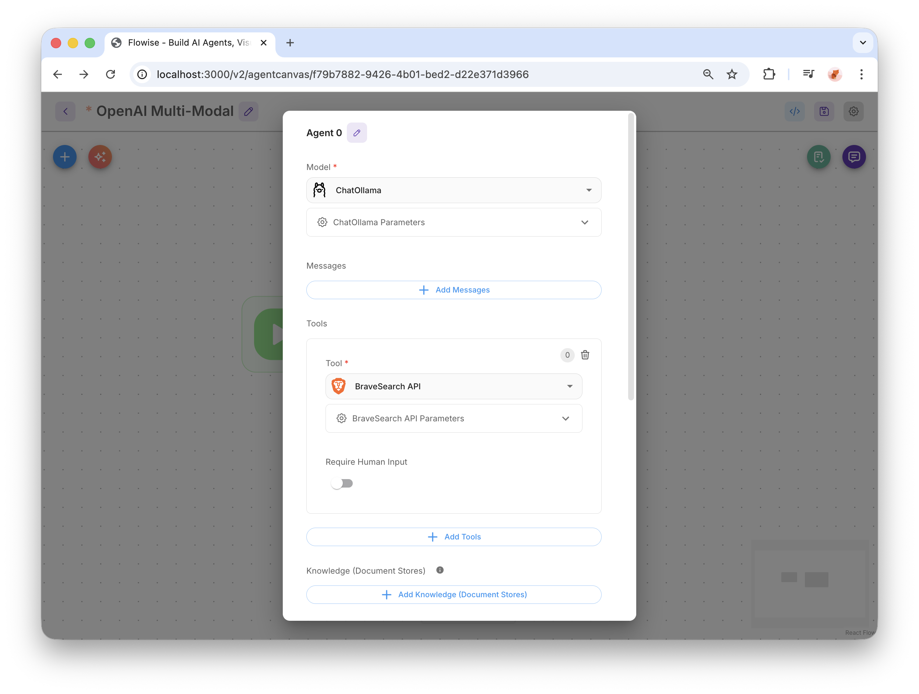
Task: Open Chrome three-dot menu
Action: coord(861,74)
